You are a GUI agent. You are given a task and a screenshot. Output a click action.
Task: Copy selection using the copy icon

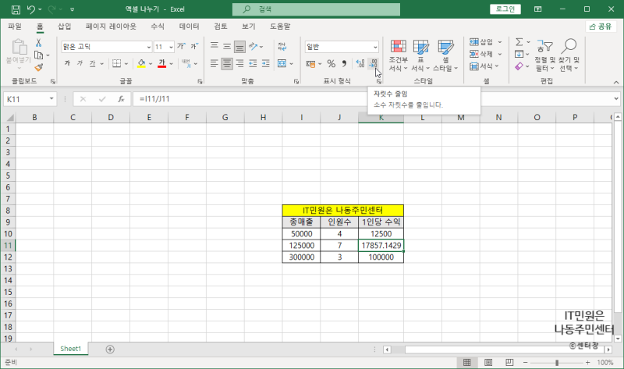(38, 55)
